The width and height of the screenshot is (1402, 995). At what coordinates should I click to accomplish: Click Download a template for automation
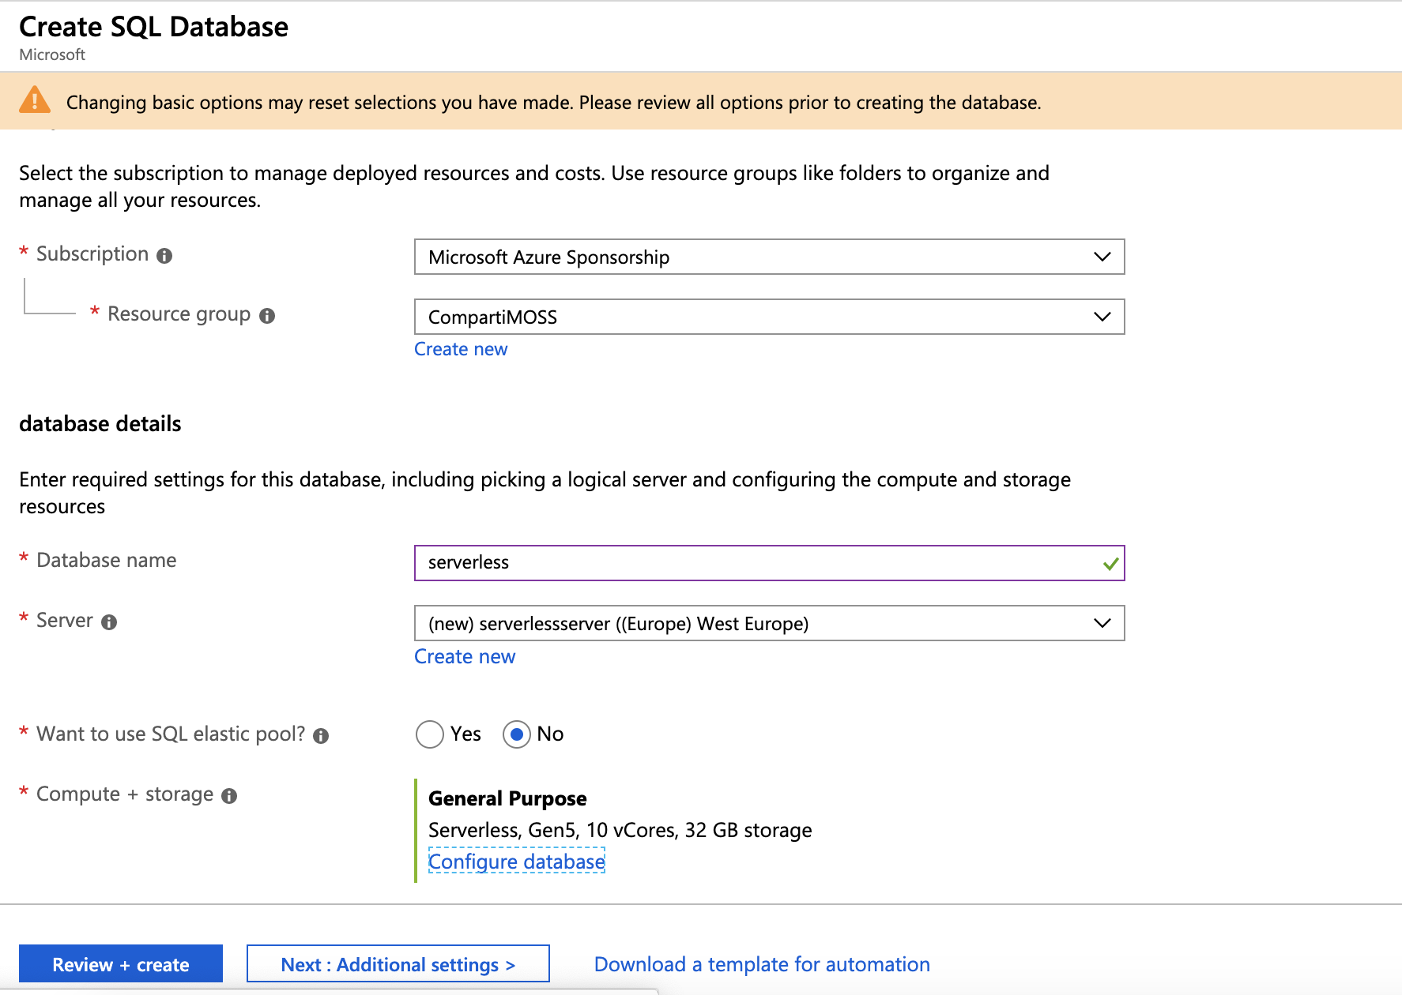[761, 963]
